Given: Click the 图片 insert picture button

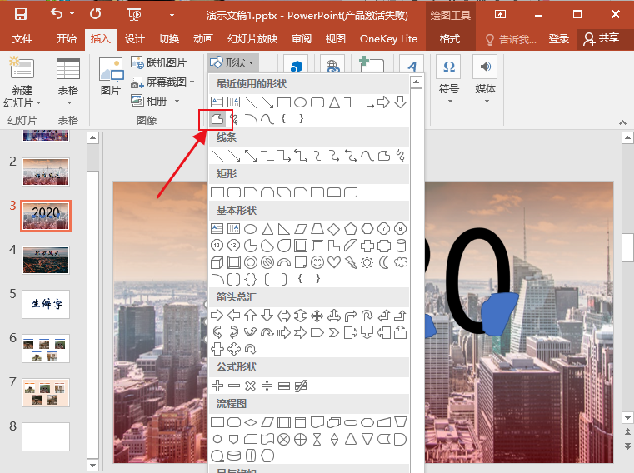Looking at the screenshot, I should point(111,77).
